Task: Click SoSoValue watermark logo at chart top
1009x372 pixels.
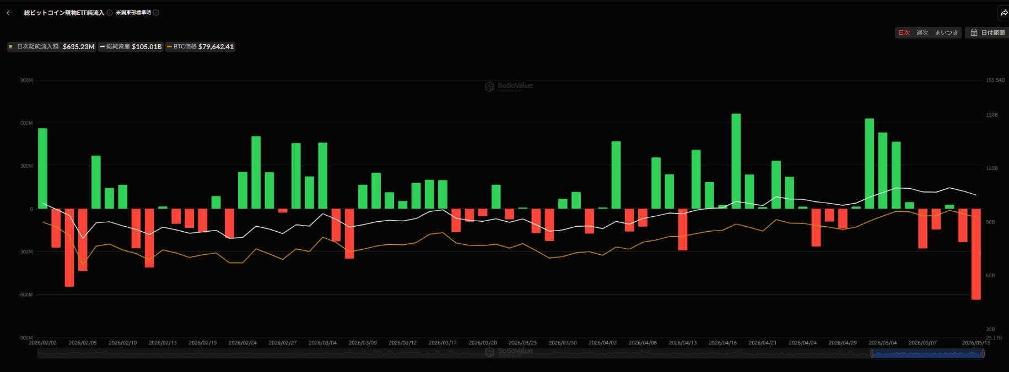Action: point(509,86)
